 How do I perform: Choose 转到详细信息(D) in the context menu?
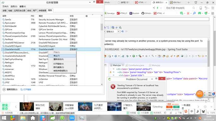(62, 71)
